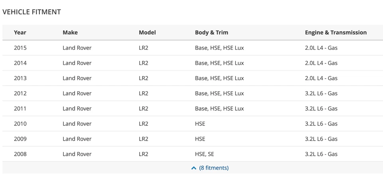Image resolution: width=383 pixels, height=177 pixels.
Task: Select the 2010 year cell
Action: click(x=20, y=124)
